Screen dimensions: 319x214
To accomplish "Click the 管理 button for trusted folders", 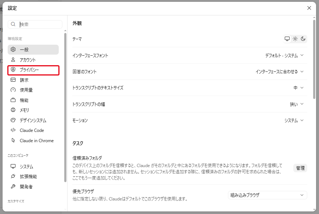I will 300,168.
